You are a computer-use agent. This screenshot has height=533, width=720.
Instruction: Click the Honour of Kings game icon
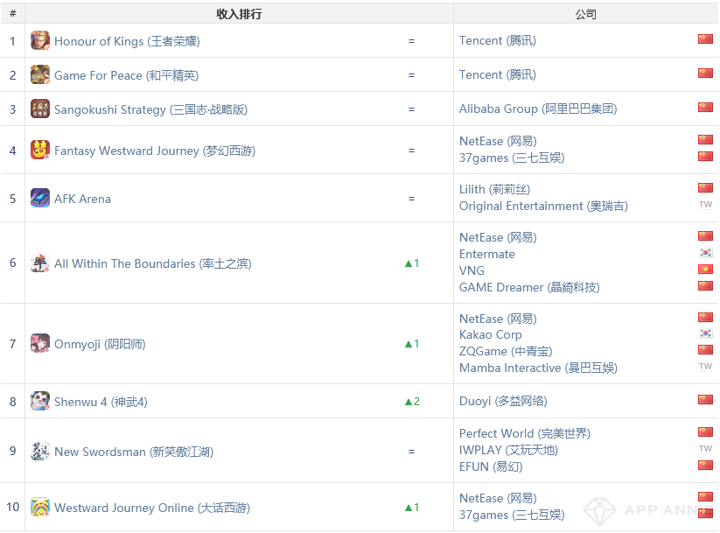point(40,41)
